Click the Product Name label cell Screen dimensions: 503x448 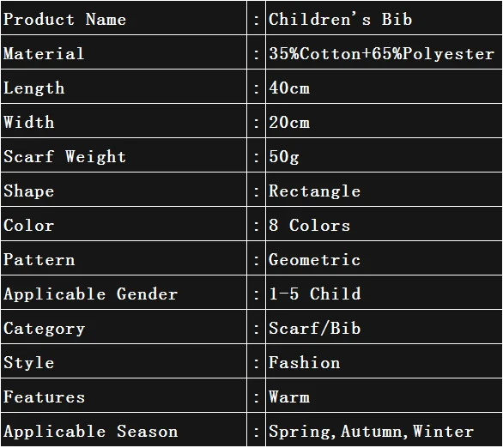(124, 18)
